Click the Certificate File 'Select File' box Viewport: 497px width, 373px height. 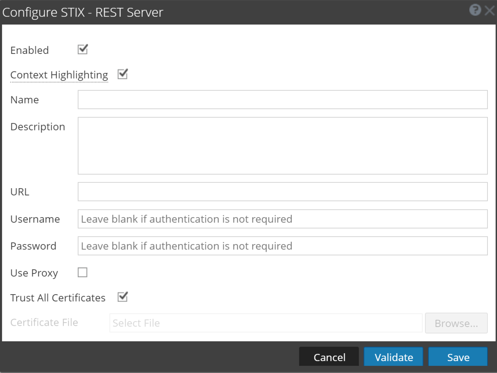point(266,323)
